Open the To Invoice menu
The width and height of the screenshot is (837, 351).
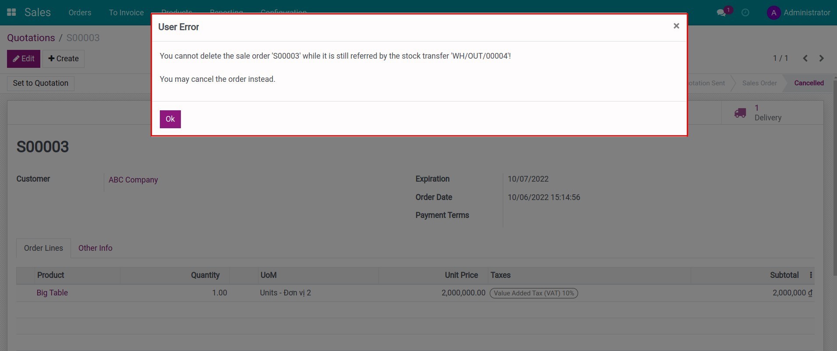coord(126,13)
